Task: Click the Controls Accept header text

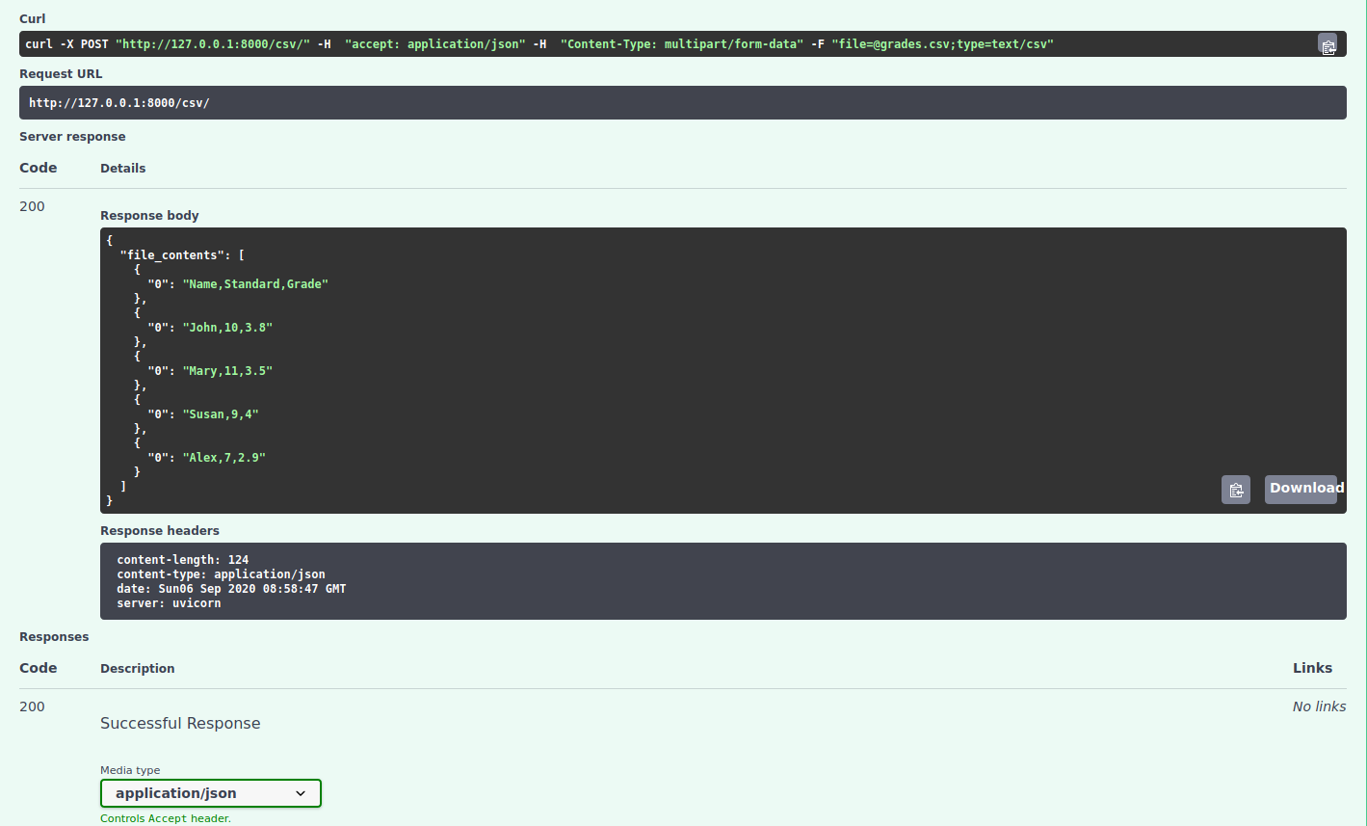Action: (164, 817)
